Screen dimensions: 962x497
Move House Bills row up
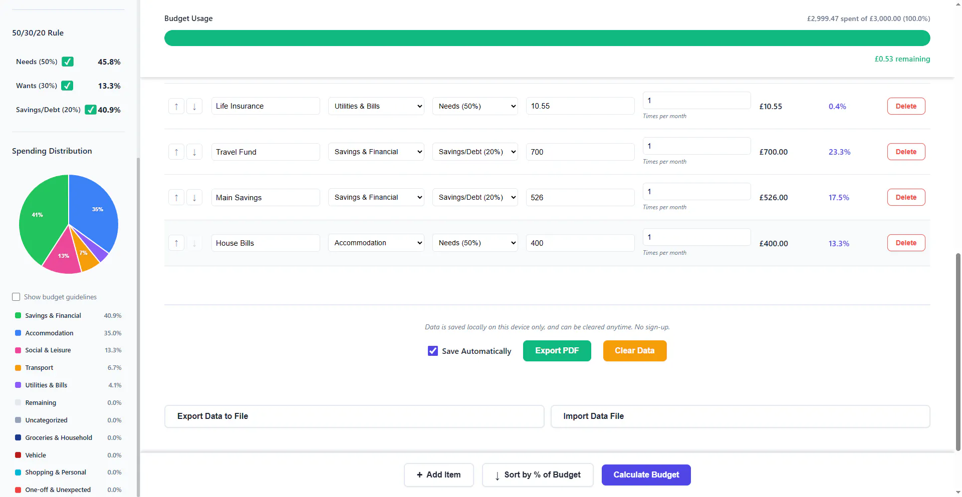[176, 243]
